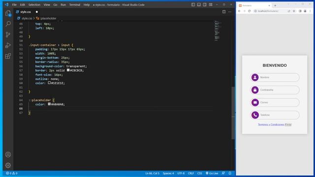Open the Accounts menu icon
The height and width of the screenshot is (177, 315).
pyautogui.click(x=8, y=154)
